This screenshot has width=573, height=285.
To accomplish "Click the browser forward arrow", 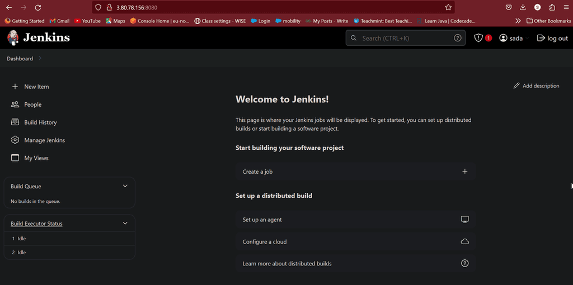I will (x=24, y=7).
